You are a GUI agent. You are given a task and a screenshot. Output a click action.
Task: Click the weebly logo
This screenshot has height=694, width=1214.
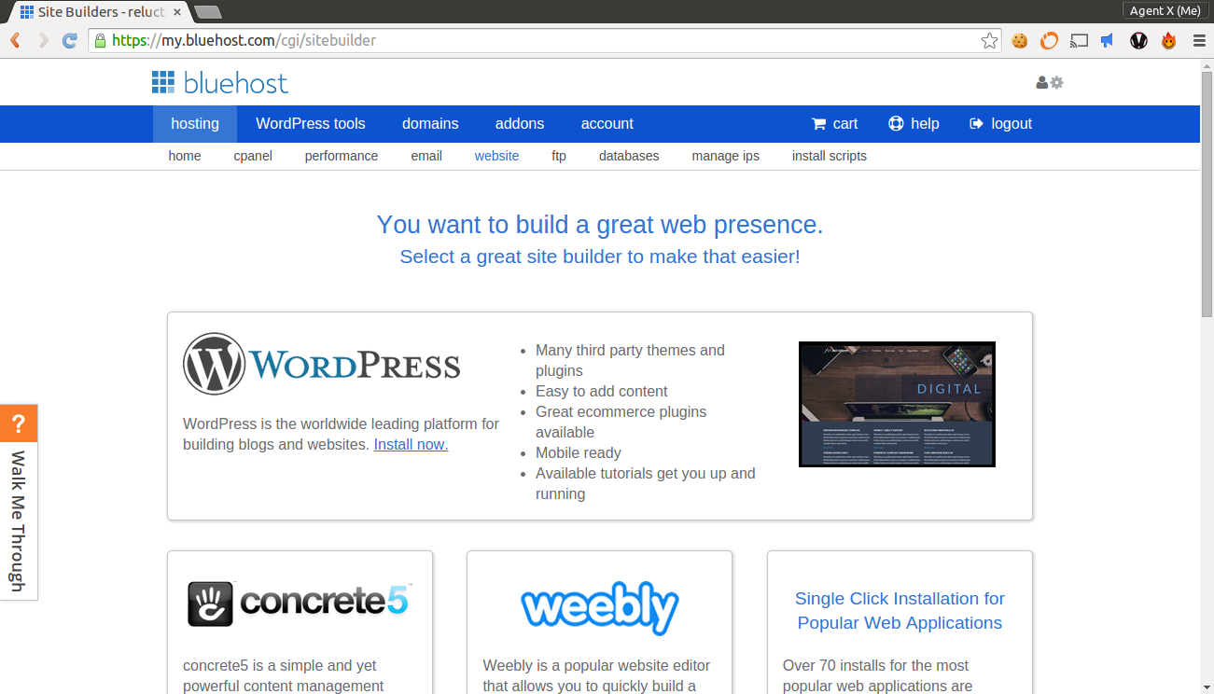pyautogui.click(x=599, y=607)
